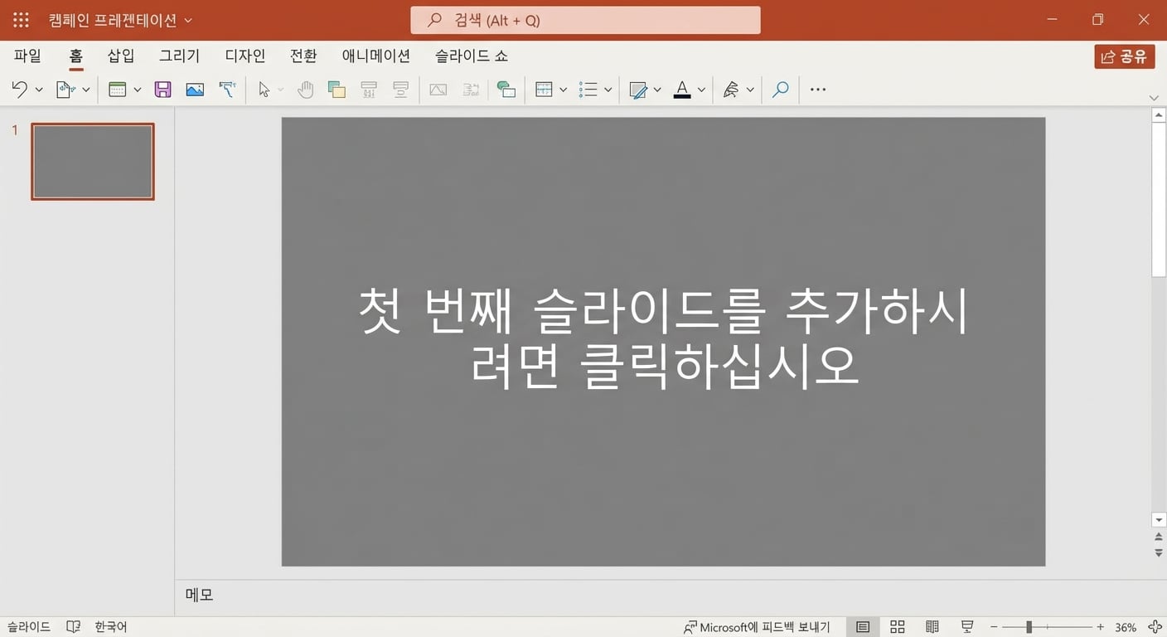Open the 애니메이션 tab
The width and height of the screenshot is (1167, 637).
tap(376, 56)
